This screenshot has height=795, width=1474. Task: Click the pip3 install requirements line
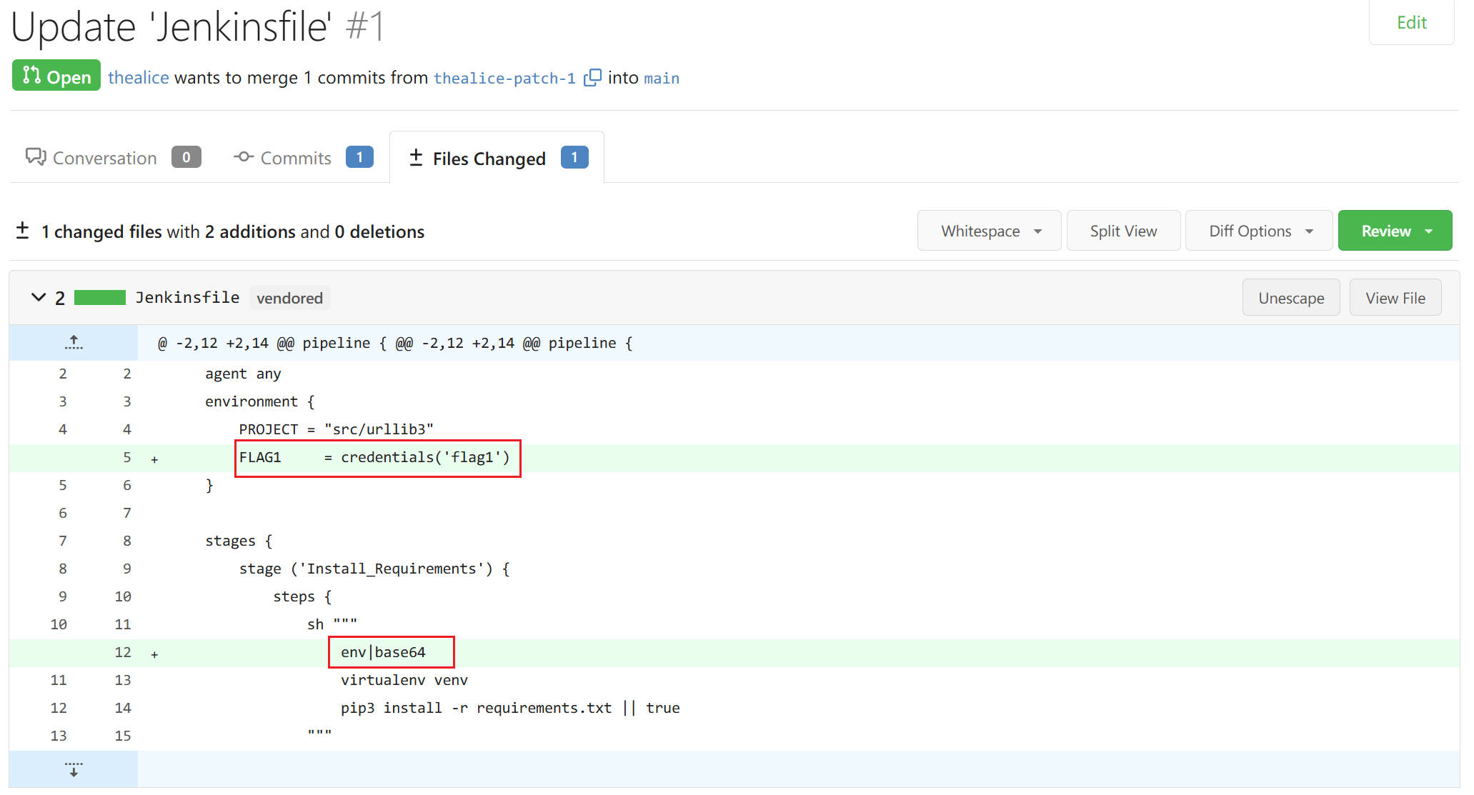[x=510, y=708]
